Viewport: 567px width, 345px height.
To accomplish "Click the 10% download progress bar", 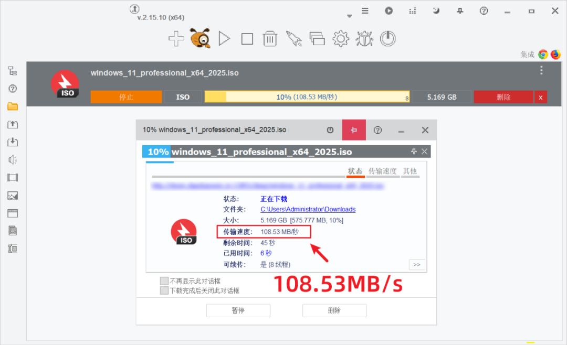I will (307, 97).
